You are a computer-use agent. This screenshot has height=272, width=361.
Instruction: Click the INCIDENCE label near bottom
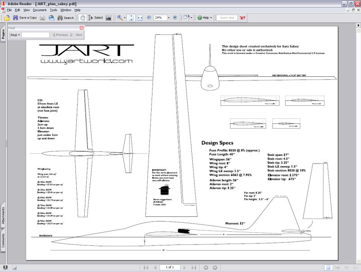point(46,235)
